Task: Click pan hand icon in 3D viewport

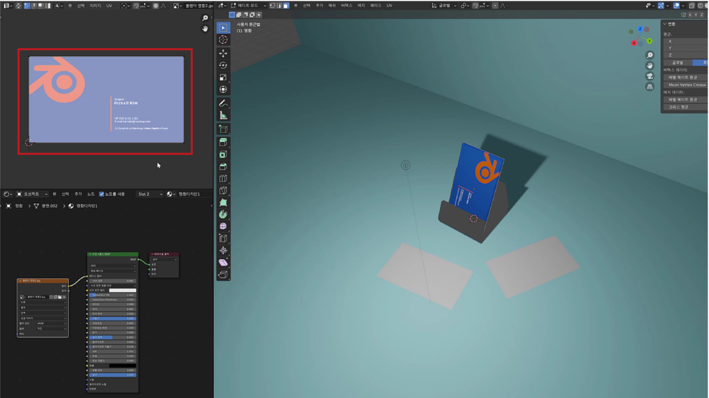Action: 650,66
